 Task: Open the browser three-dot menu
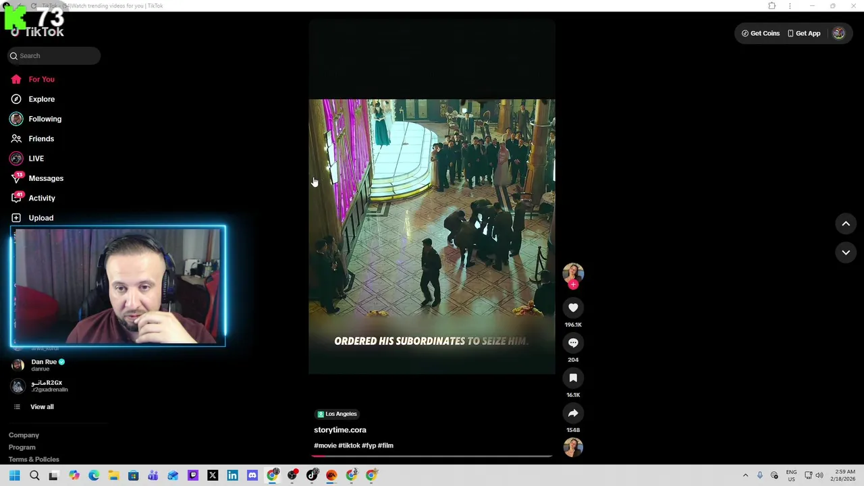coord(790,6)
